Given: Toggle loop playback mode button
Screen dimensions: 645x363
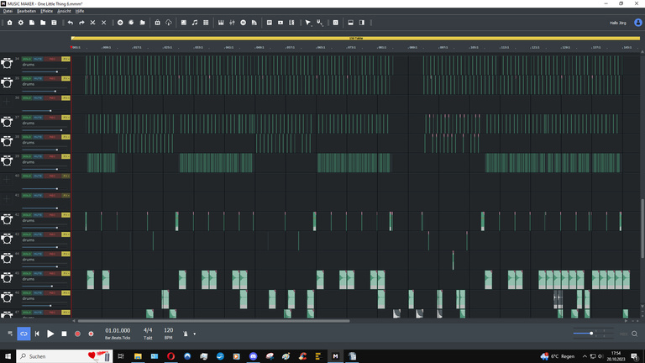Looking at the screenshot, I should pyautogui.click(x=24, y=334).
